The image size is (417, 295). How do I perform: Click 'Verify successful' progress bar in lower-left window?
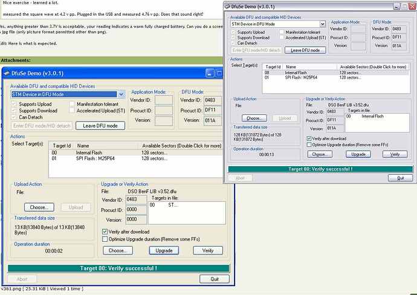pos(118,268)
